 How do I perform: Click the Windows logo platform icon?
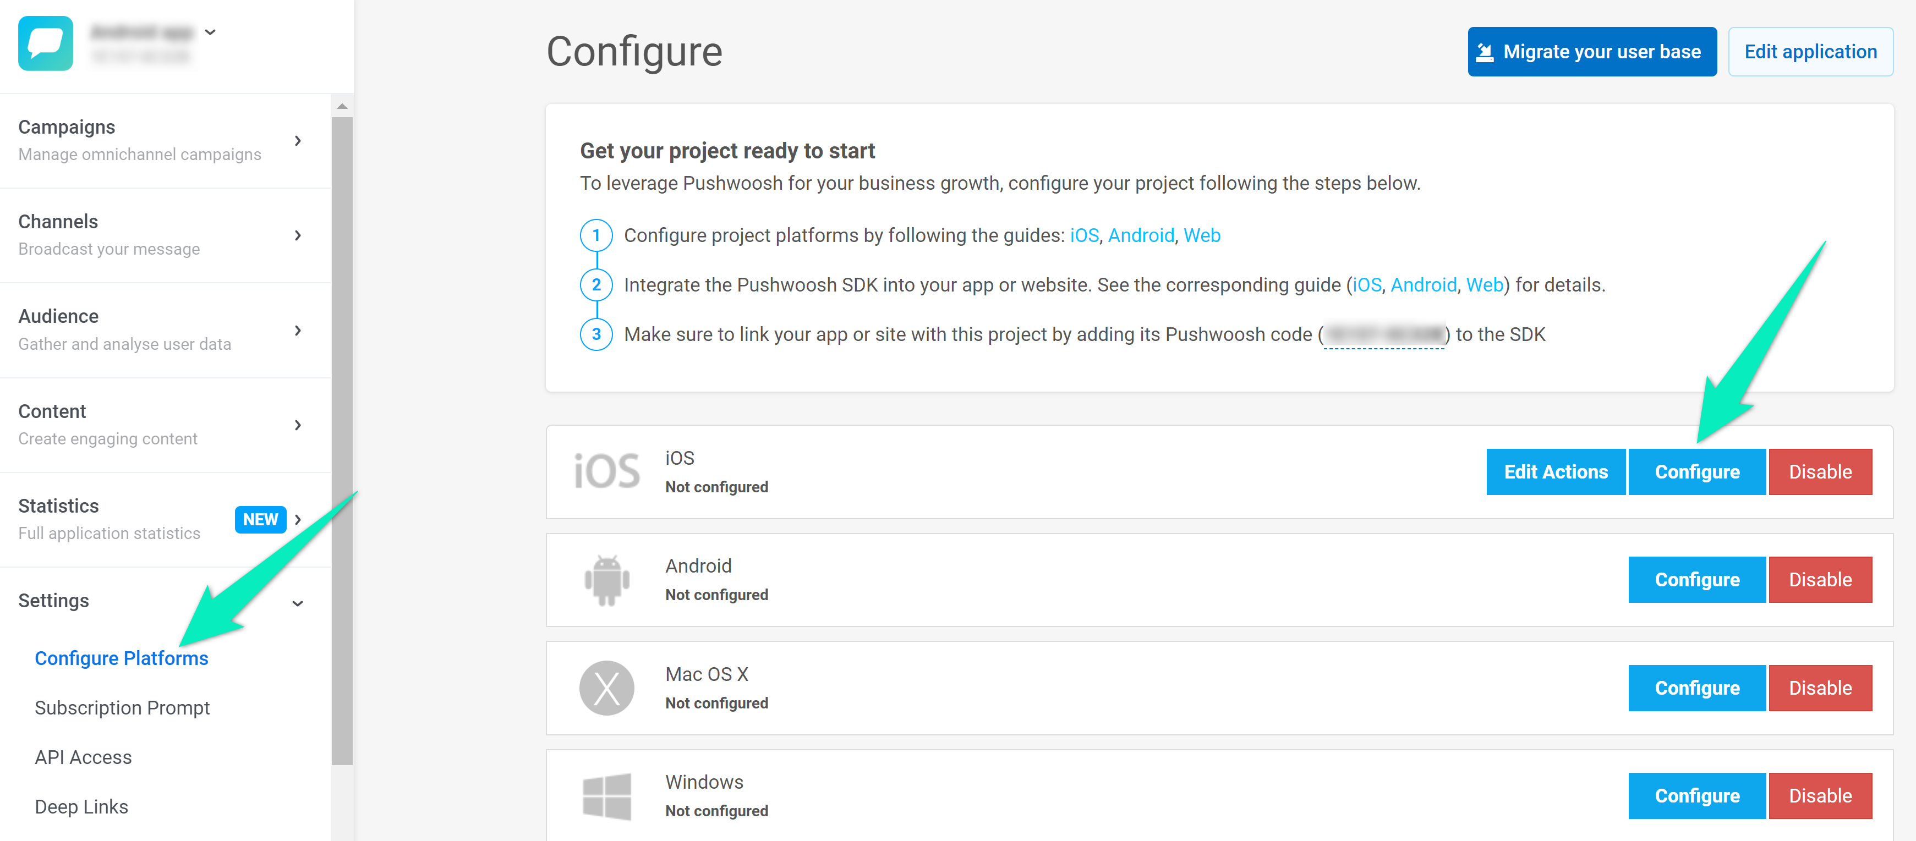click(607, 796)
